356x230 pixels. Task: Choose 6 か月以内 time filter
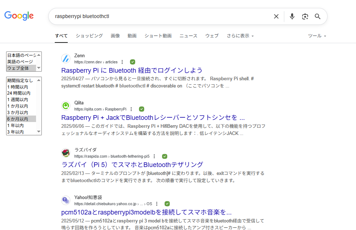21,119
